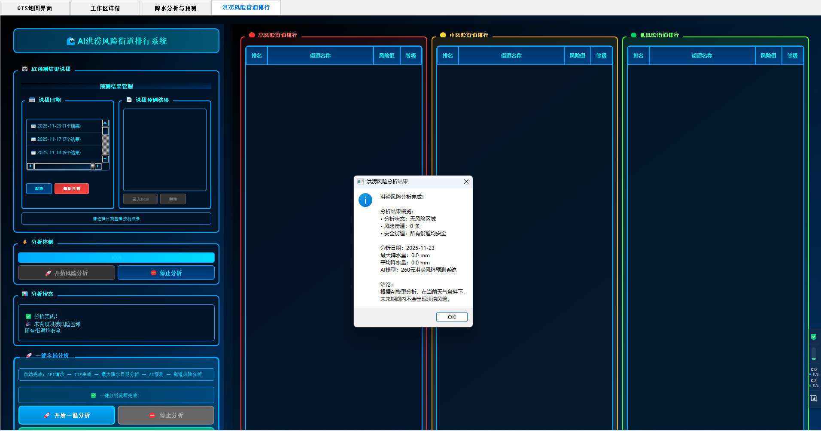Click the green checkbox next to 分析完成

pyautogui.click(x=28, y=316)
